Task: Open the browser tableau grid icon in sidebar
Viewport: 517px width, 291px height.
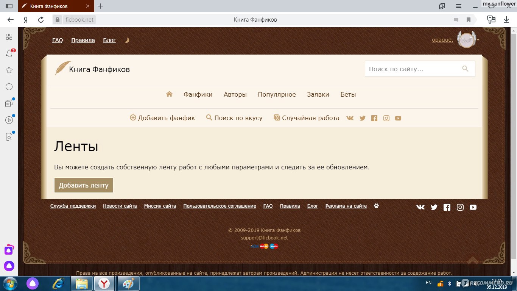Action: (9, 37)
